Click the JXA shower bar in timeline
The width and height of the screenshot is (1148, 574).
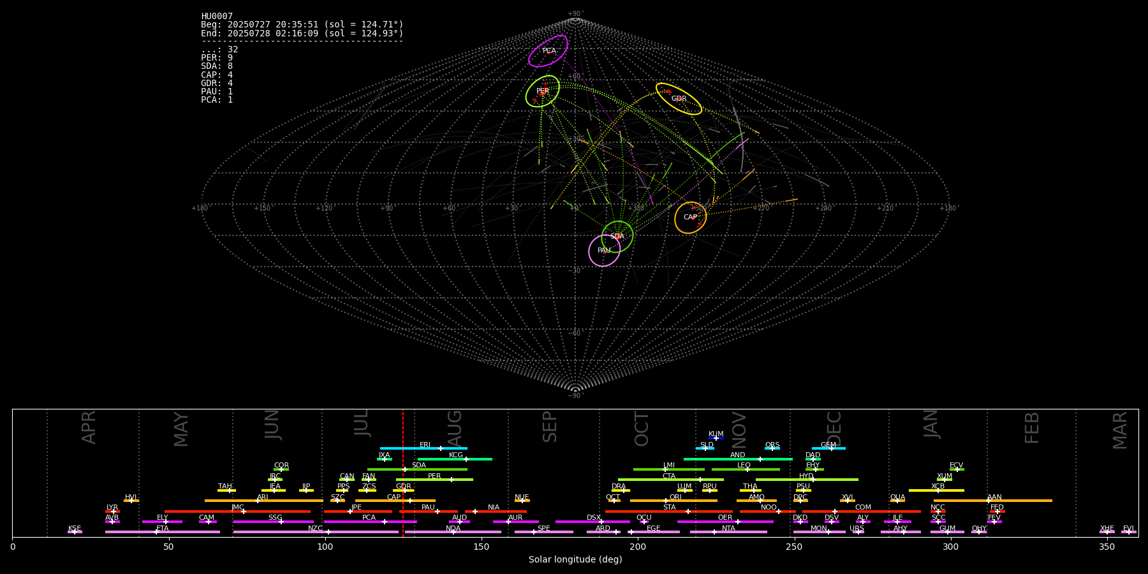click(x=385, y=459)
